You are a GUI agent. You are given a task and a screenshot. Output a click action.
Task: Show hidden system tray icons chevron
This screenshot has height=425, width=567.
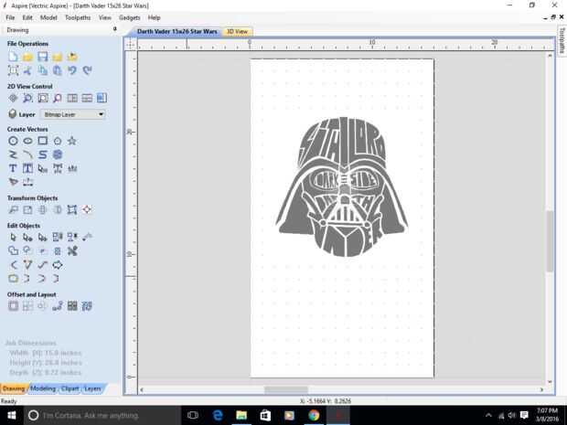coord(488,415)
